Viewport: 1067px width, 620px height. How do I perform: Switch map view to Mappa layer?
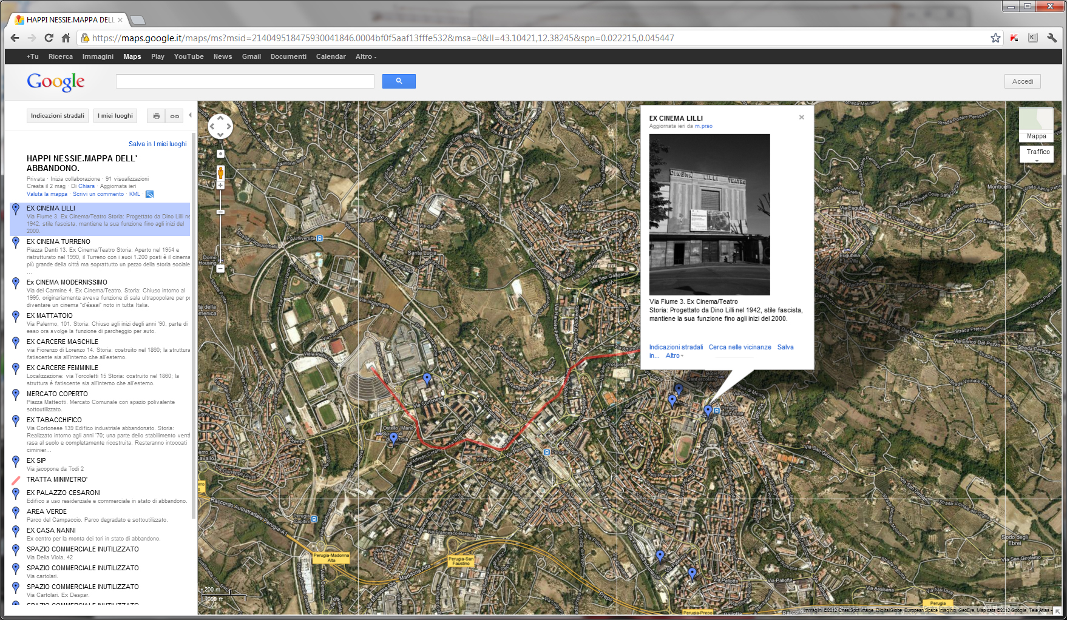1036,126
